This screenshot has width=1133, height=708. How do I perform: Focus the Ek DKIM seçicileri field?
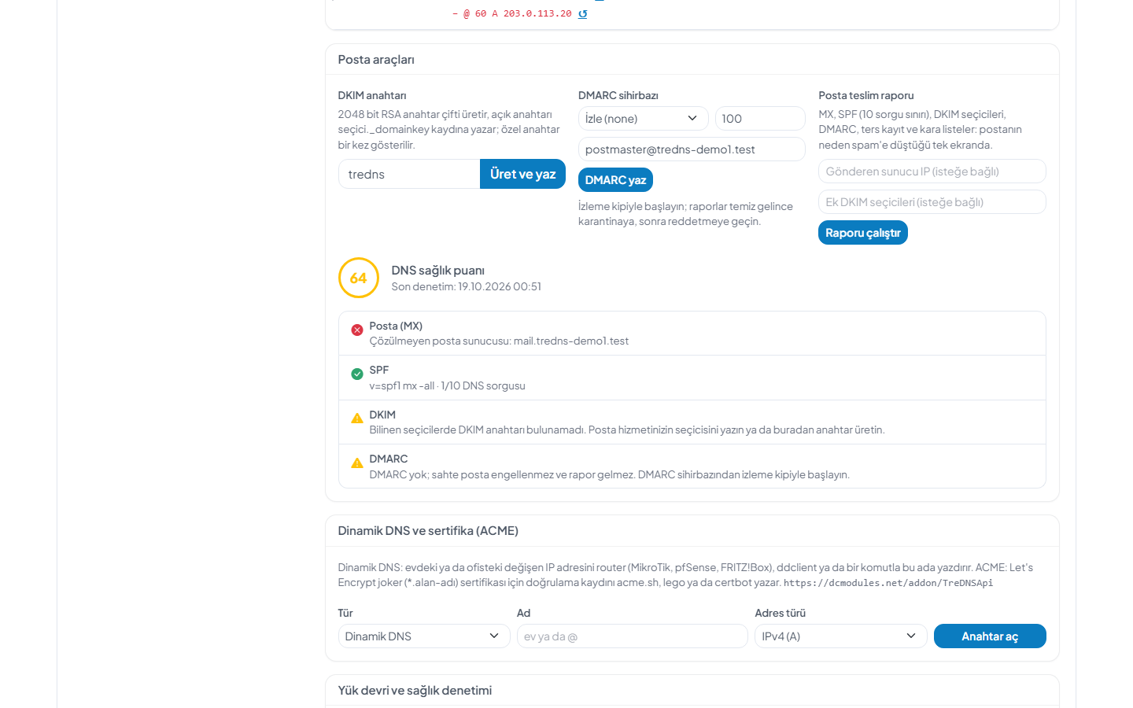932,202
